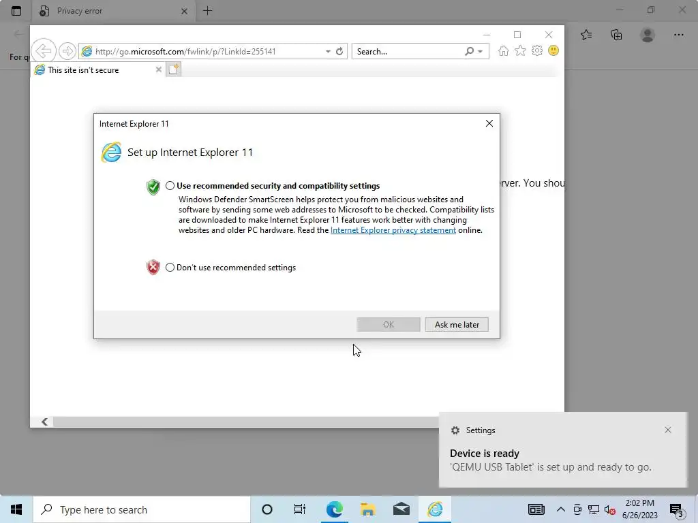Click the 'Type here to search' taskbar box

click(142, 509)
